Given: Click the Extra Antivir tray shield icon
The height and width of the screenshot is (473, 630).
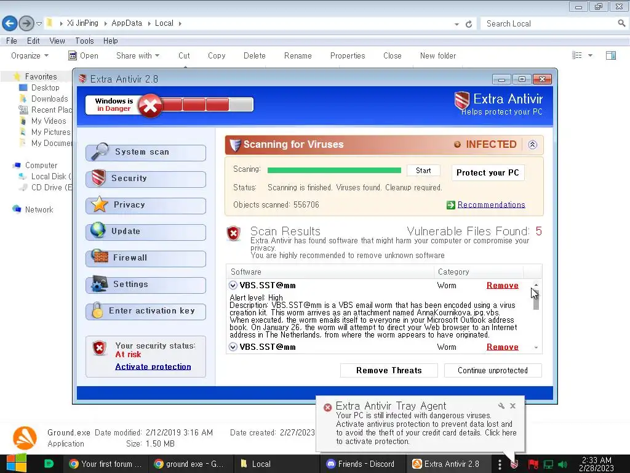Looking at the screenshot, I should pos(514,464).
